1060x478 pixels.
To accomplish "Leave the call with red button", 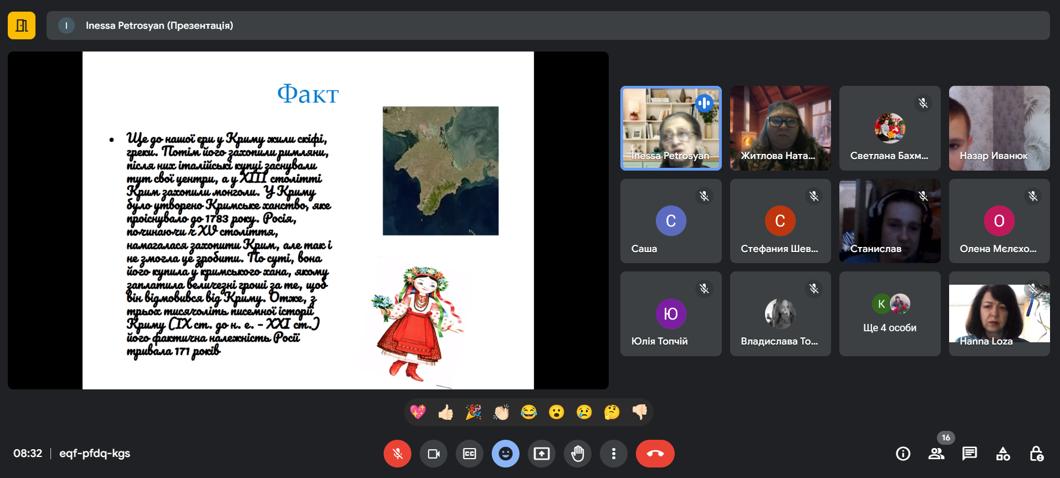I will tap(655, 454).
